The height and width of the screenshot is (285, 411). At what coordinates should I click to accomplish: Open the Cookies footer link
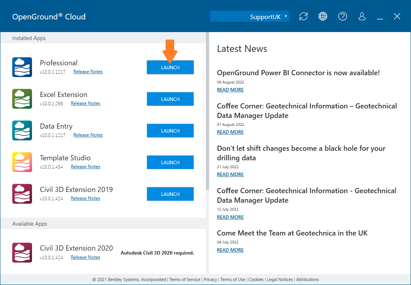click(x=256, y=279)
